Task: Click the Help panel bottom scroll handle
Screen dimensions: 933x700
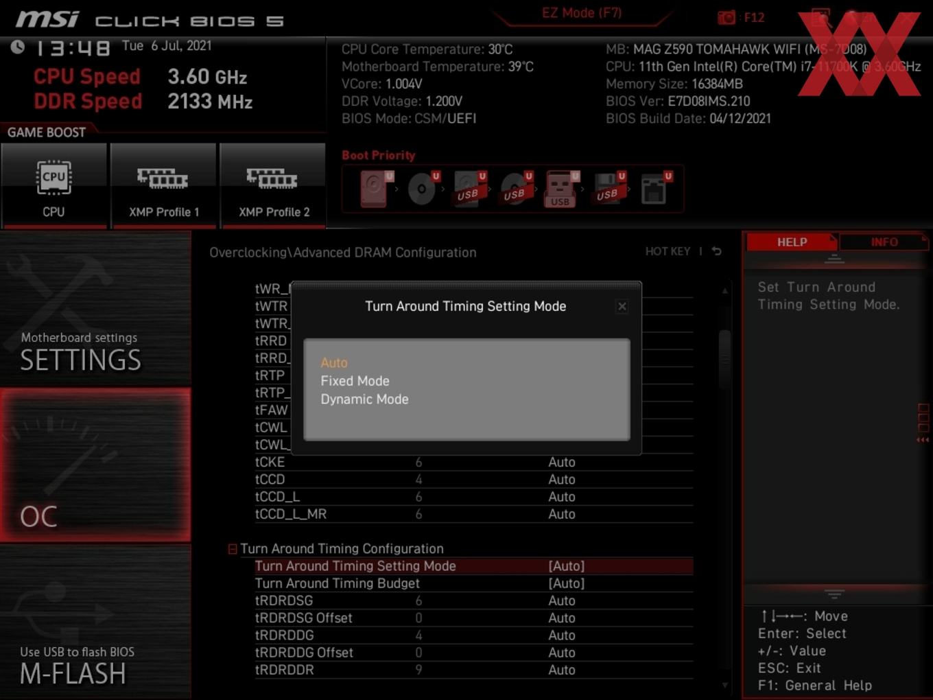Action: (x=834, y=594)
